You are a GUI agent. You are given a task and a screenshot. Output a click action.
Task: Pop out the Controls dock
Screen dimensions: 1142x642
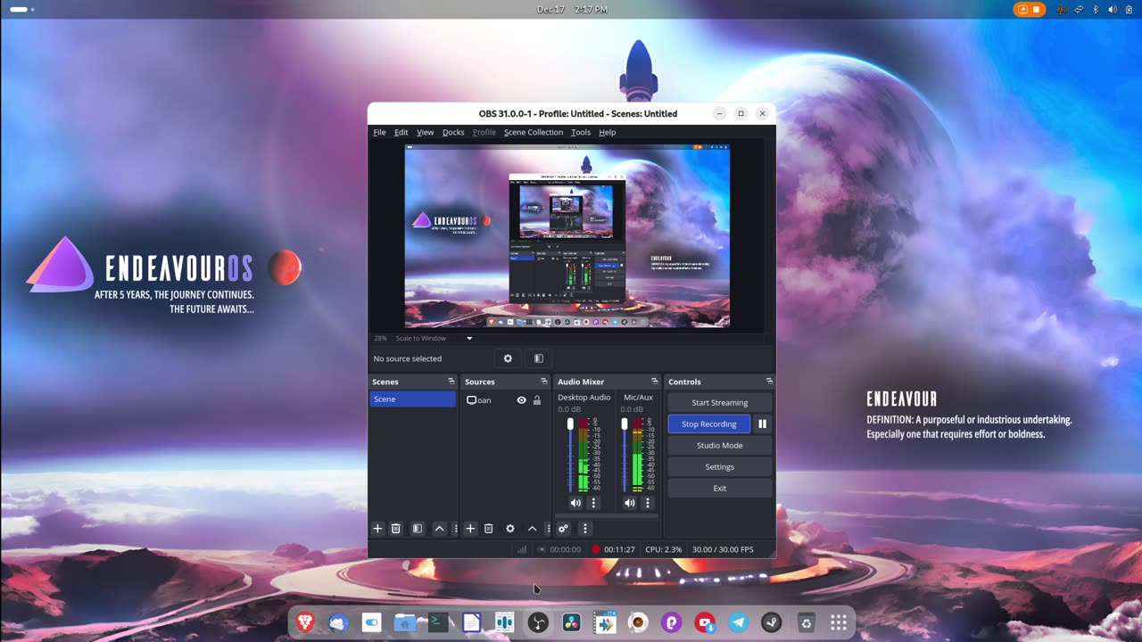pos(769,382)
